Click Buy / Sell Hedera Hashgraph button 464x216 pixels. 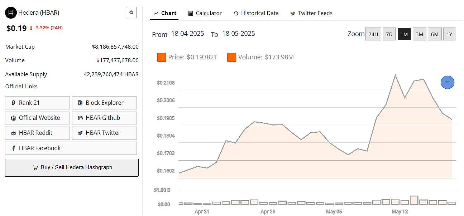[72, 168]
